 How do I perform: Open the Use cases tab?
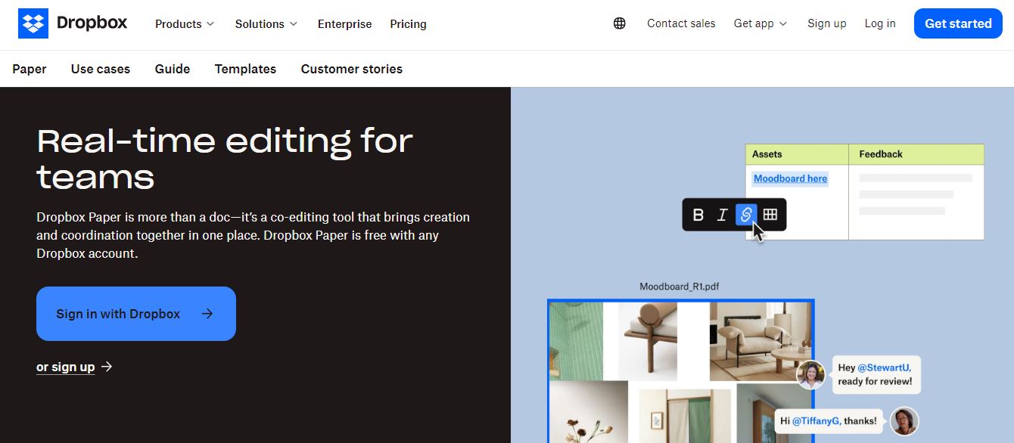[101, 69]
